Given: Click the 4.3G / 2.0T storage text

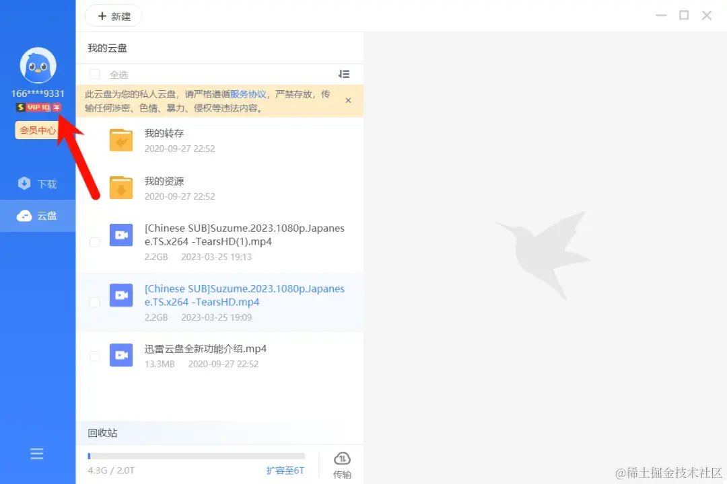Looking at the screenshot, I should [x=111, y=471].
